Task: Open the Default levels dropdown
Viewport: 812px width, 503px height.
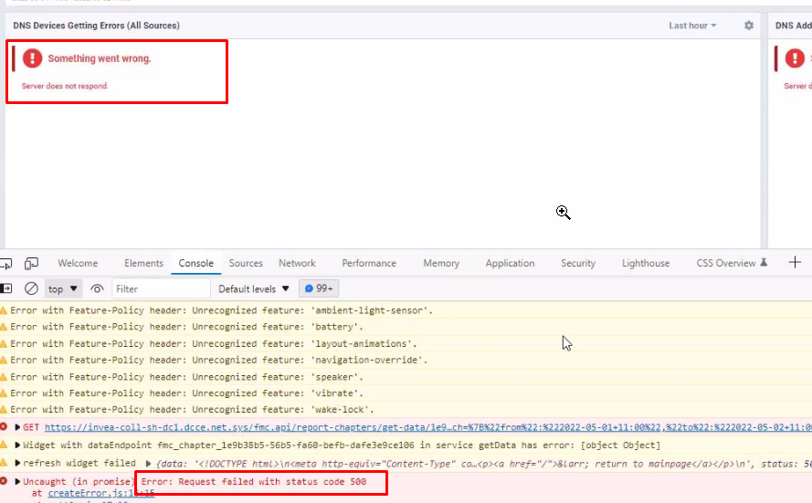Action: click(x=254, y=288)
